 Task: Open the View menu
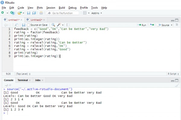[x=30, y=8]
